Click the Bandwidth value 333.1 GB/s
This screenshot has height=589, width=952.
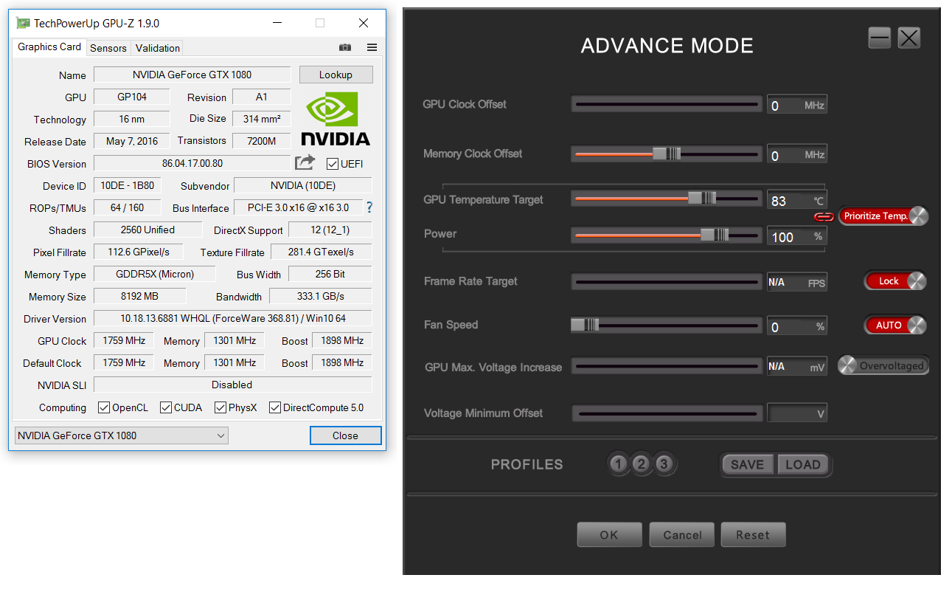point(321,296)
